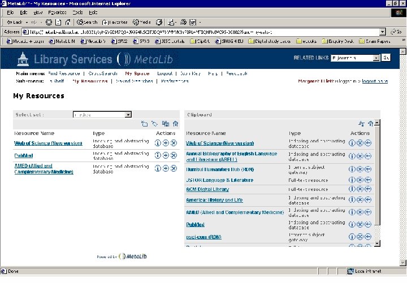Screen dimensions: 407x305
Task: Click the X icon in ACM Digital Library row
Action: coord(360,189)
